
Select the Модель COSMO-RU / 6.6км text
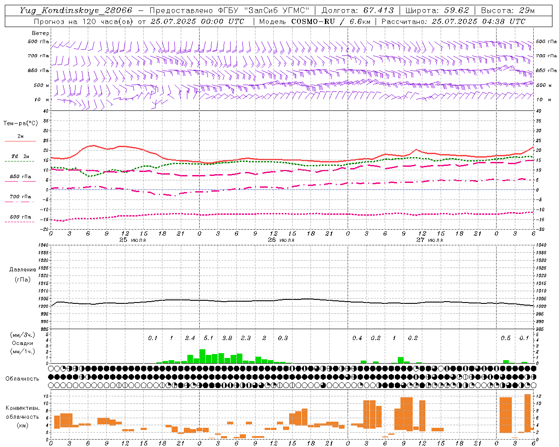click(x=314, y=21)
